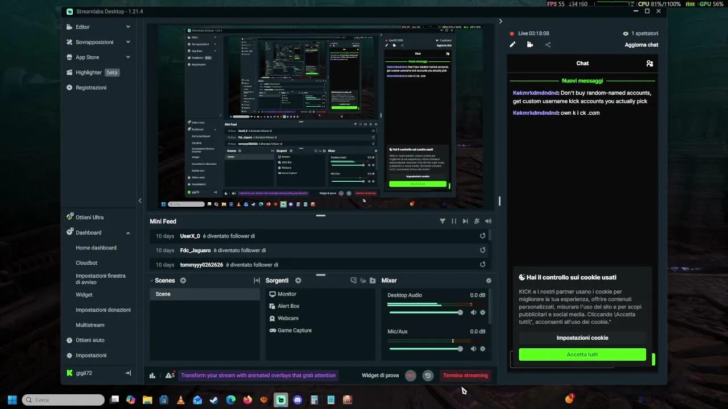
Task: Open Desktop Audio source settings gear
Action: [483, 312]
